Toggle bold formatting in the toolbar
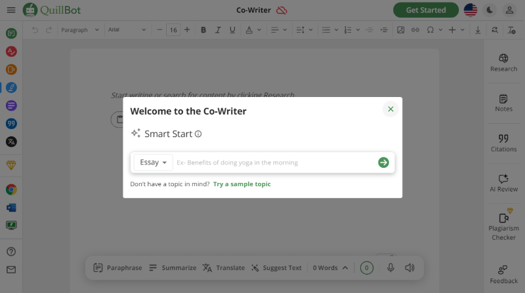Image resolution: width=525 pixels, height=293 pixels. coord(203,29)
